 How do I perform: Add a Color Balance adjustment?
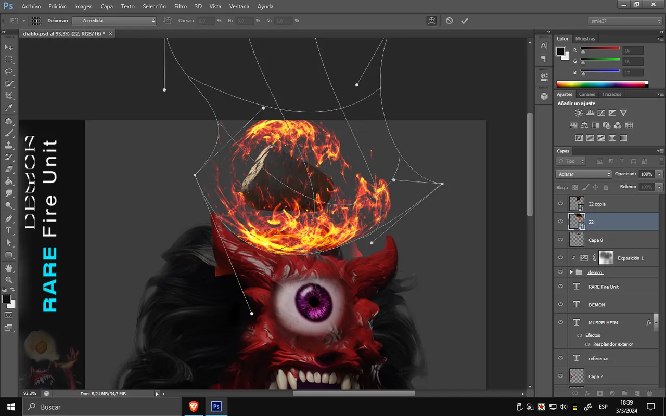click(584, 125)
